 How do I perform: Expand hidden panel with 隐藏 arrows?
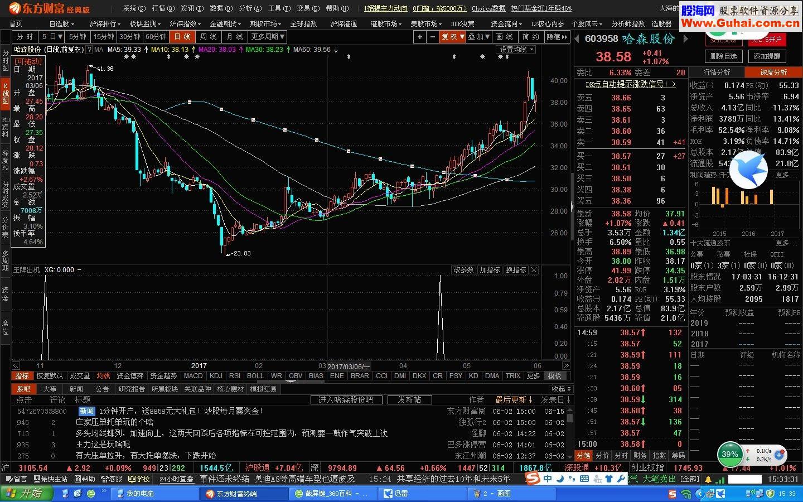point(557,36)
